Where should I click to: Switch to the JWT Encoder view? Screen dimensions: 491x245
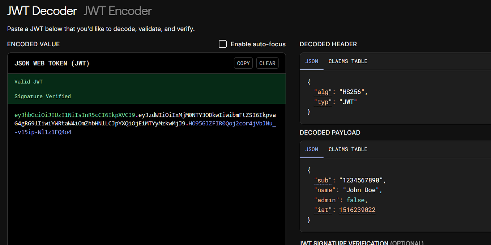pos(117,11)
